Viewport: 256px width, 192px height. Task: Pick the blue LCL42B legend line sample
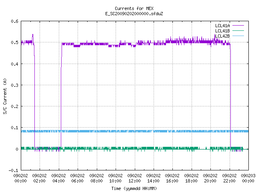238,36
